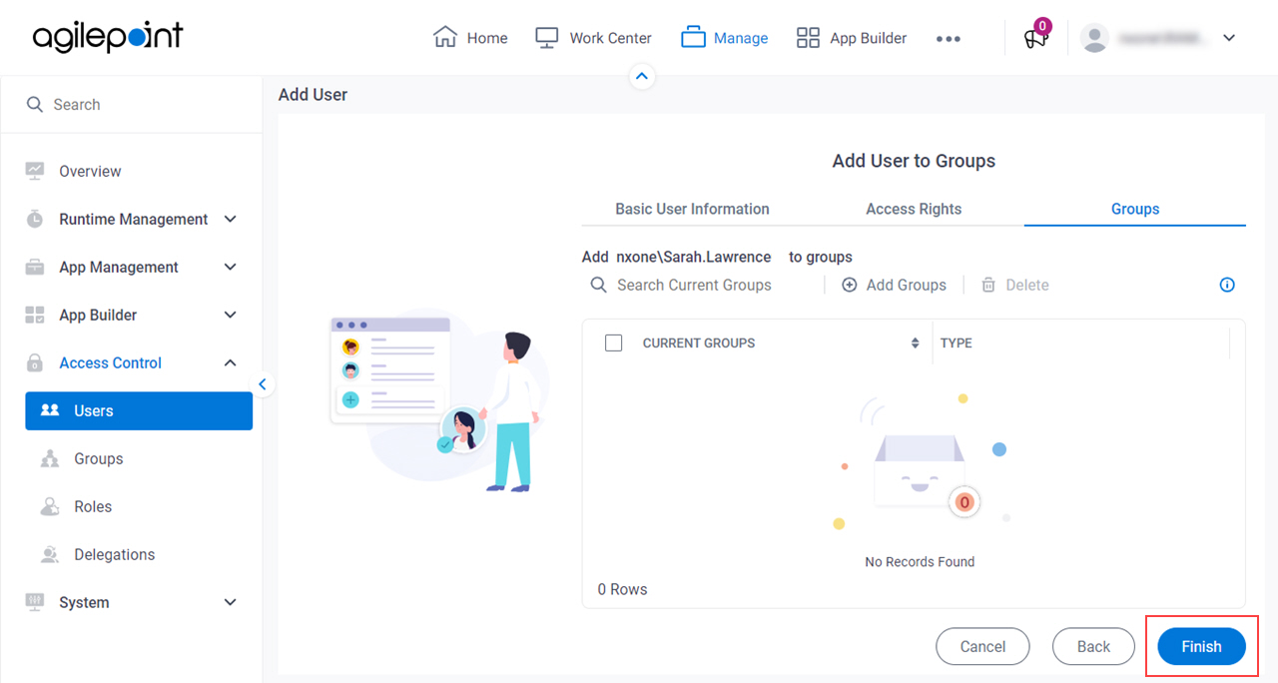Screen dimensions: 1278x683
Task: Sort by Current Groups column arrows
Action: [915, 342]
